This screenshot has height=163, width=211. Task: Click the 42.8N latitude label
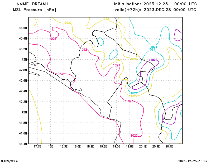pos(23,70)
